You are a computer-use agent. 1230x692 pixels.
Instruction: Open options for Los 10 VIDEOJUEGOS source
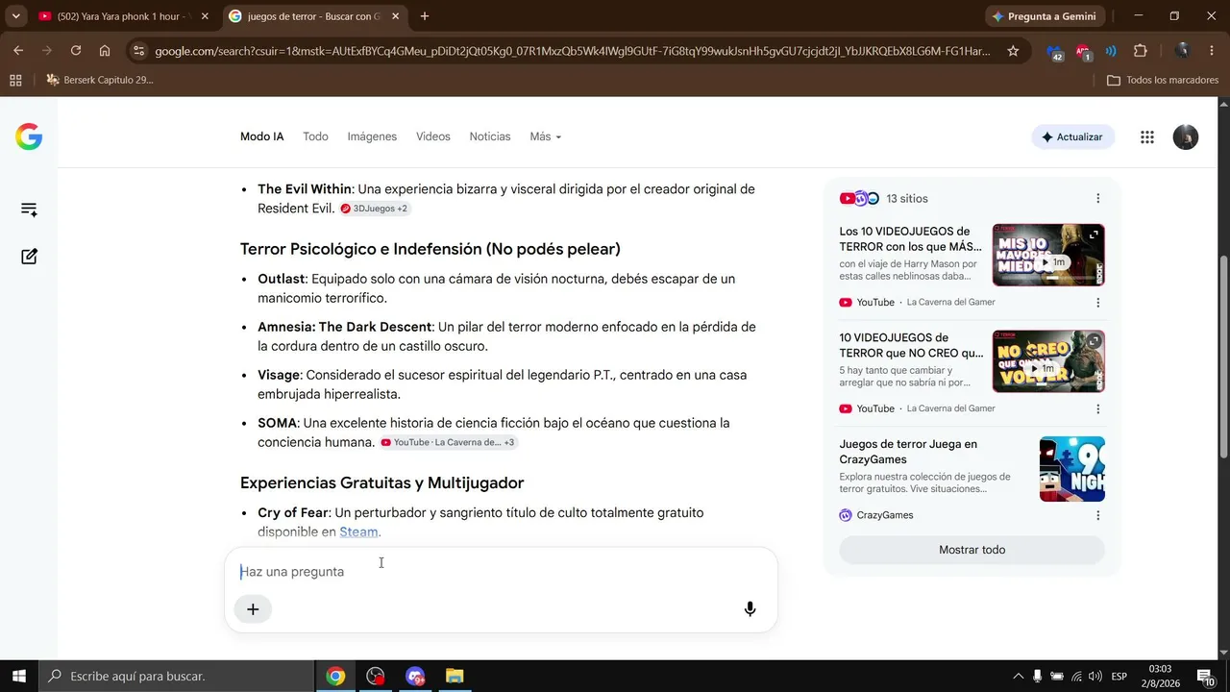pyautogui.click(x=1098, y=303)
